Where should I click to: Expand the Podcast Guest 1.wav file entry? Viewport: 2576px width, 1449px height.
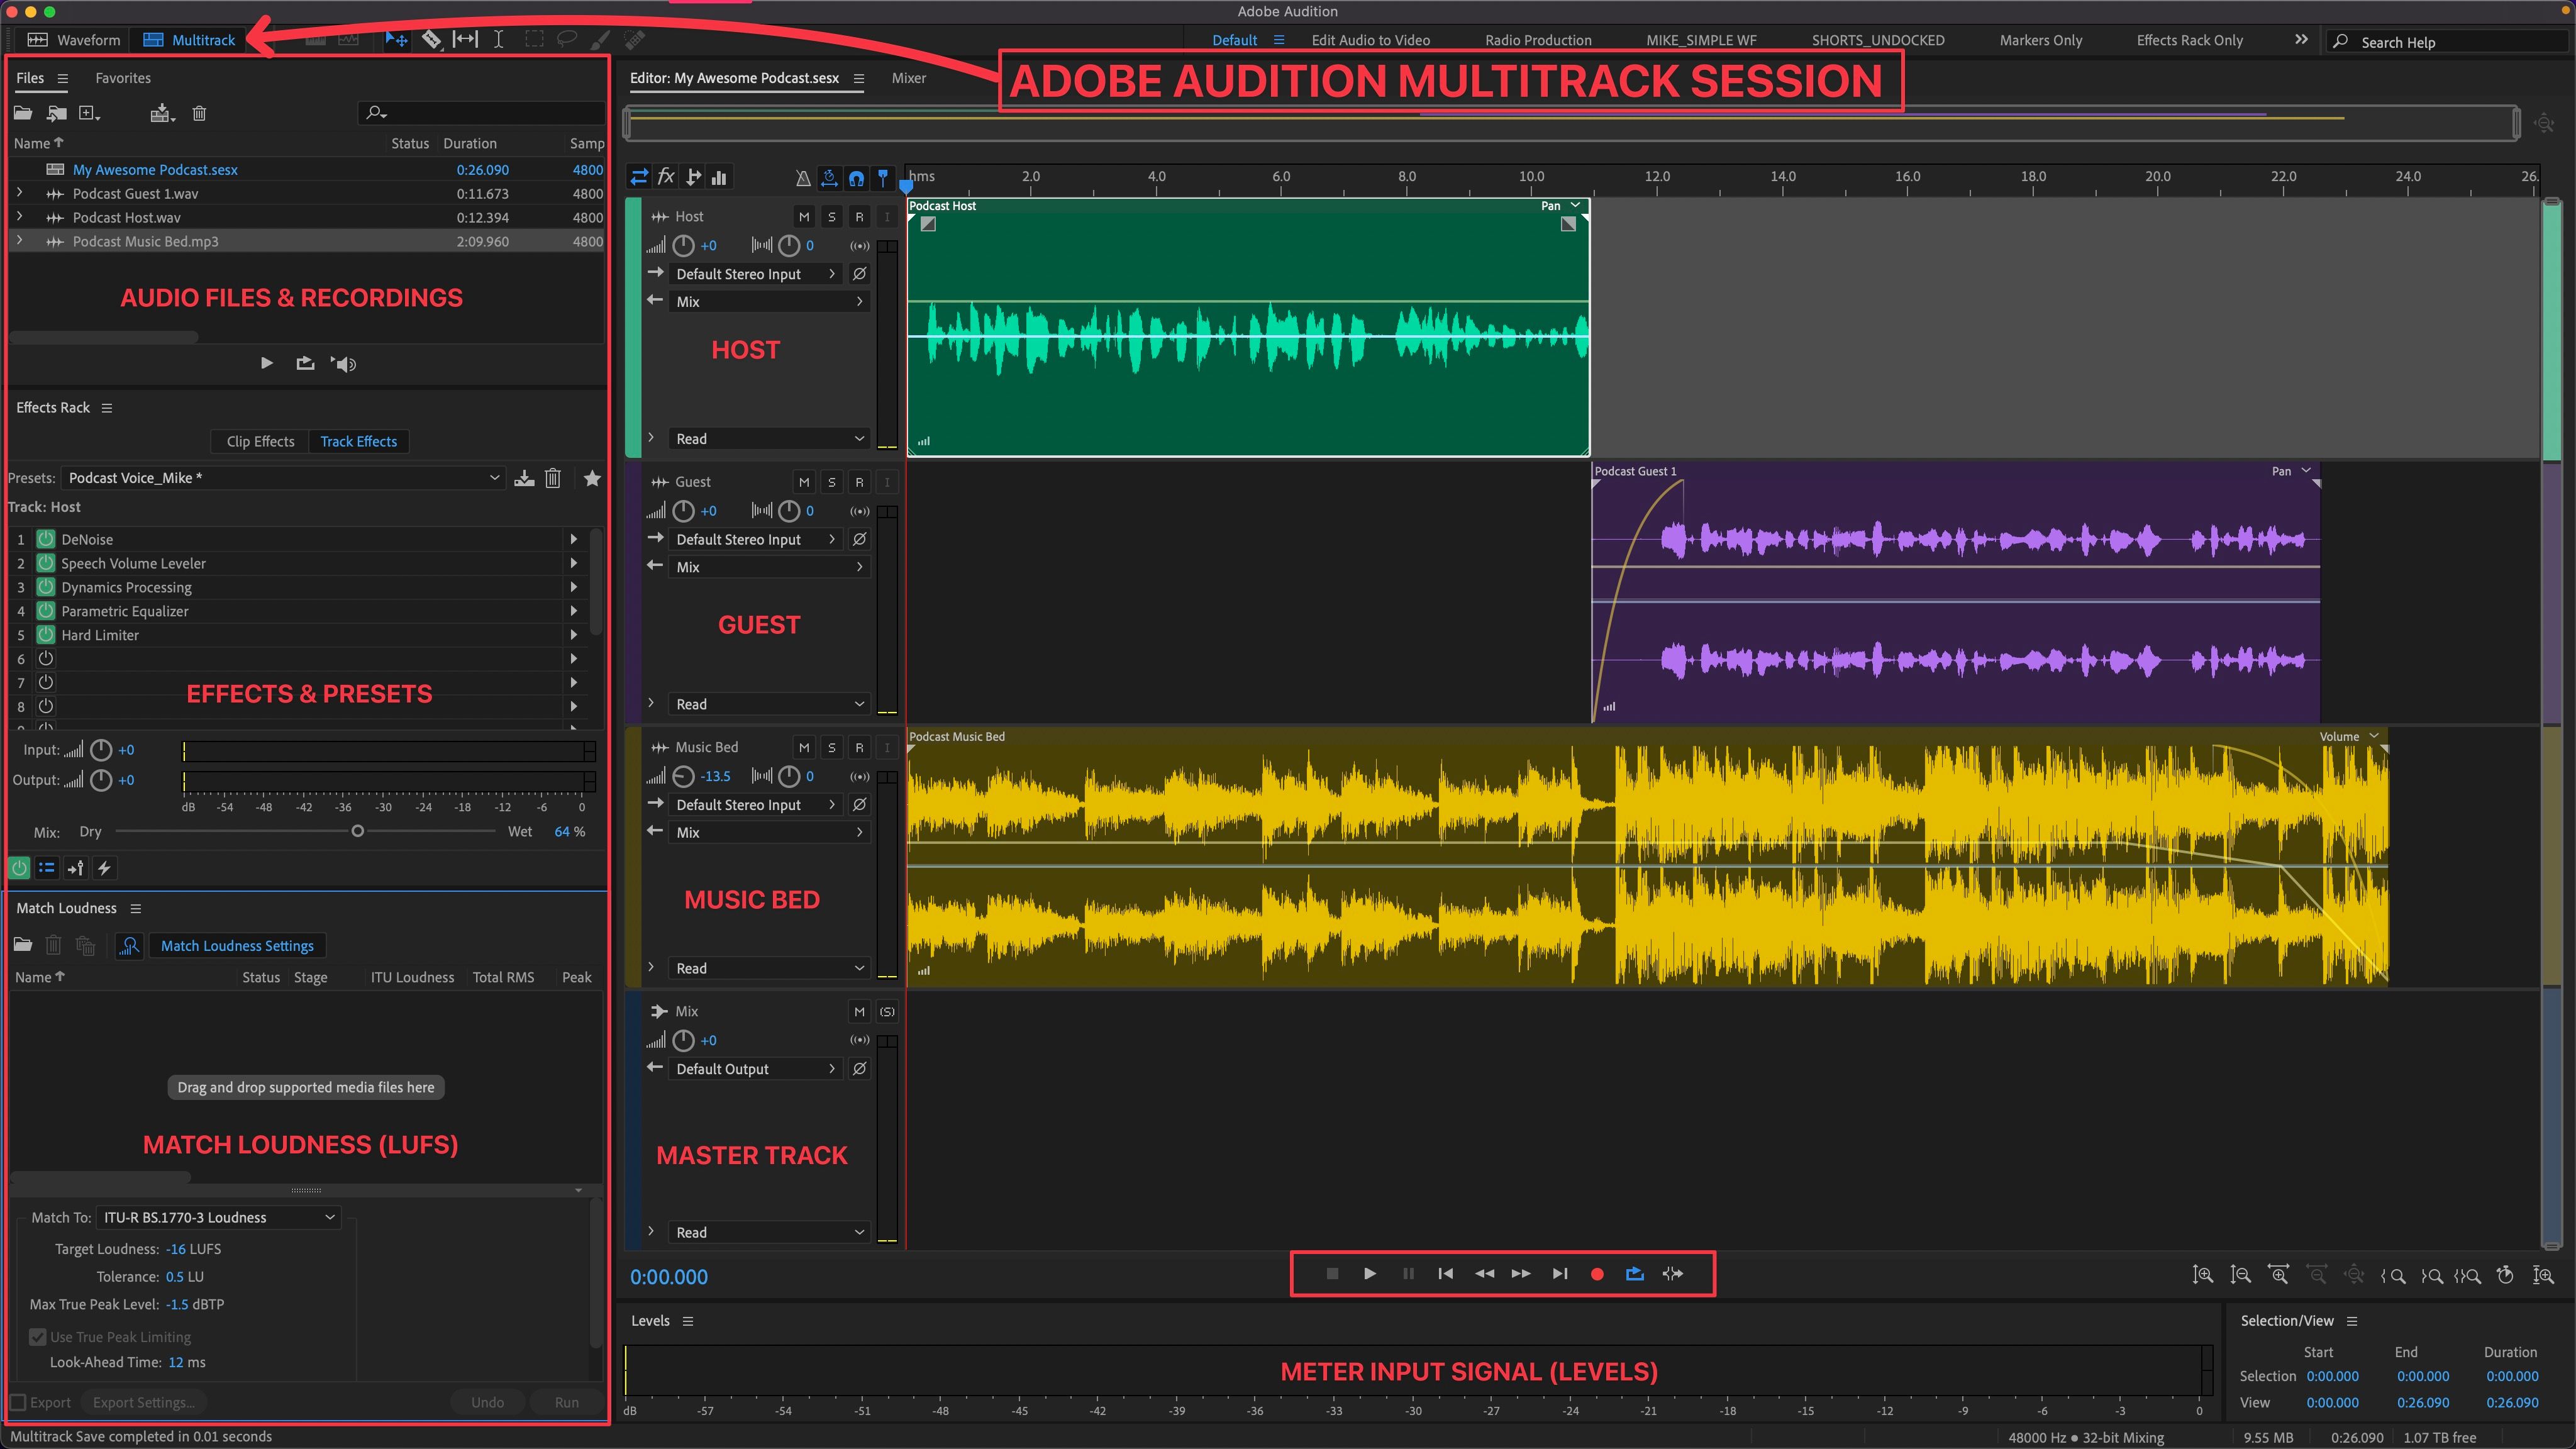(19, 193)
